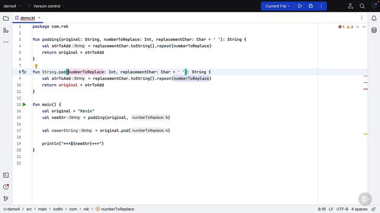Close the demo.kt tab
Viewport: 380px width, 213px height.
39,18
